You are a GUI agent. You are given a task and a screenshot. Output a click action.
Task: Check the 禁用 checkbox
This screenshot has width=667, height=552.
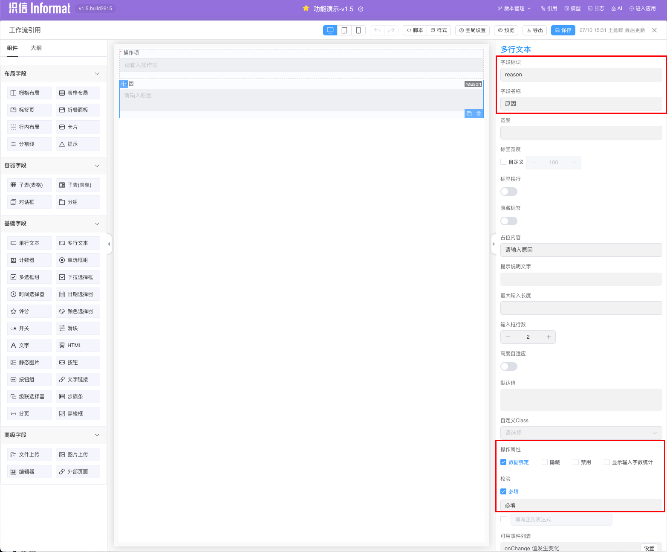click(x=576, y=462)
